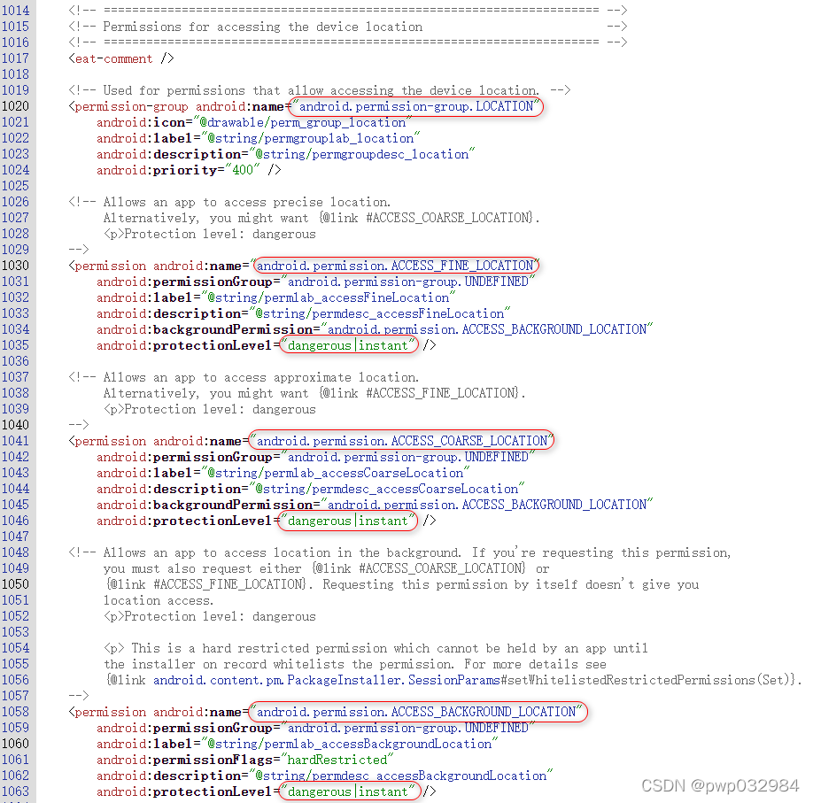
Task: Click line number 1030 in the gutter
Action: click(16, 266)
